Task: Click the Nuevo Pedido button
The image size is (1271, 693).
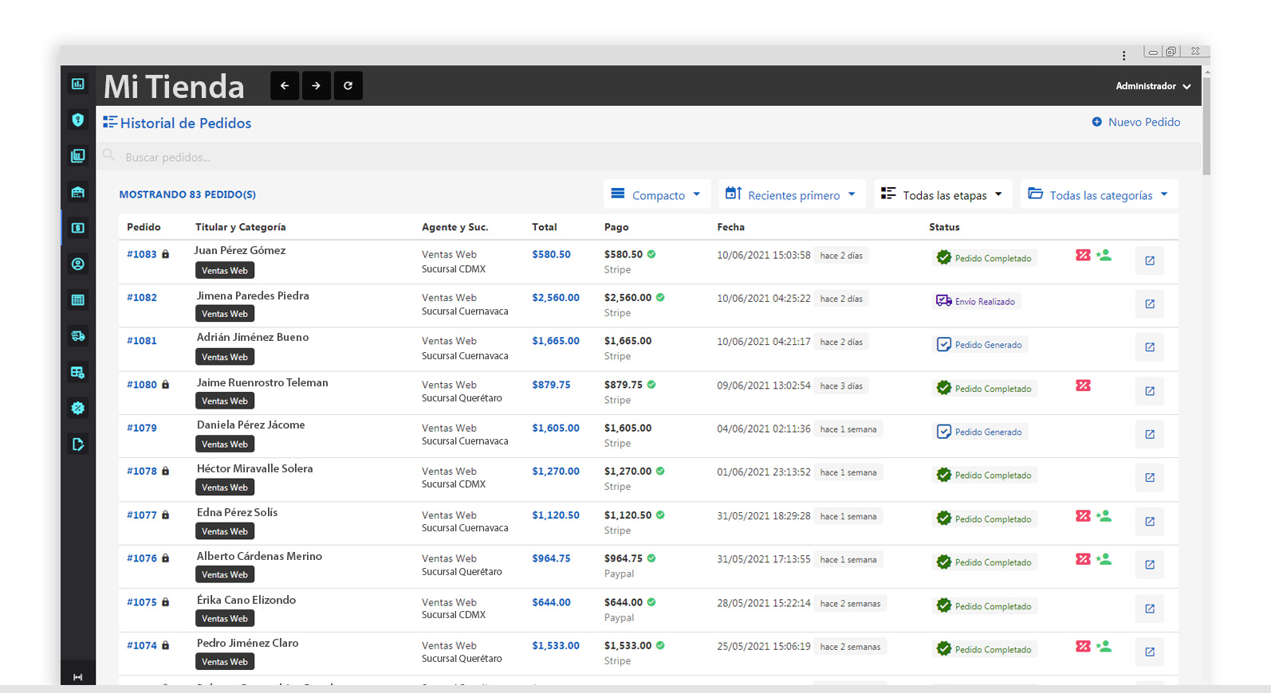Action: [1136, 122]
